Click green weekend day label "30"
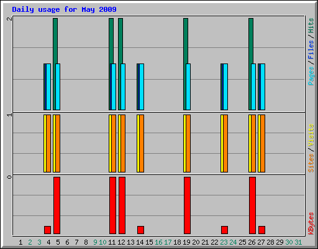 tap(289, 242)
